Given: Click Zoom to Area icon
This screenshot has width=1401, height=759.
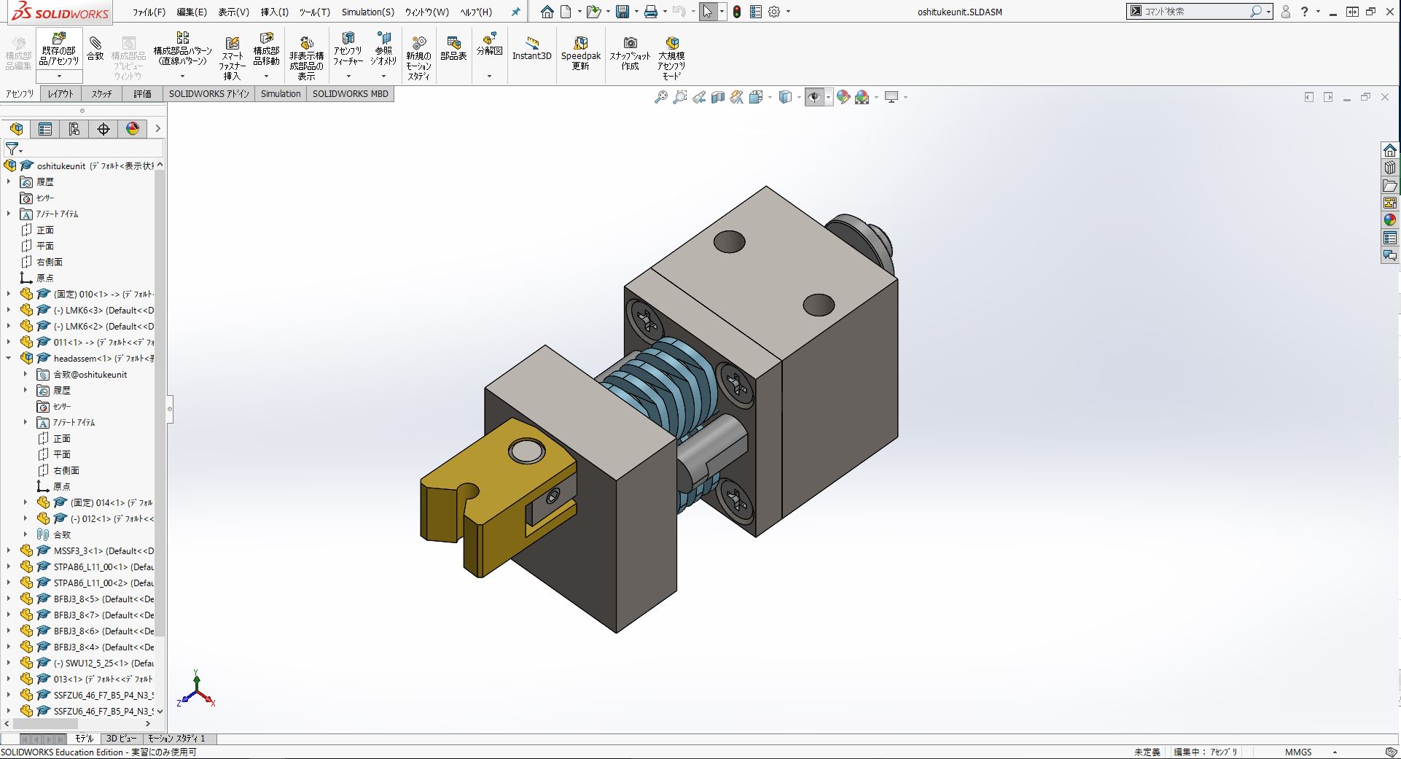Looking at the screenshot, I should [x=679, y=97].
